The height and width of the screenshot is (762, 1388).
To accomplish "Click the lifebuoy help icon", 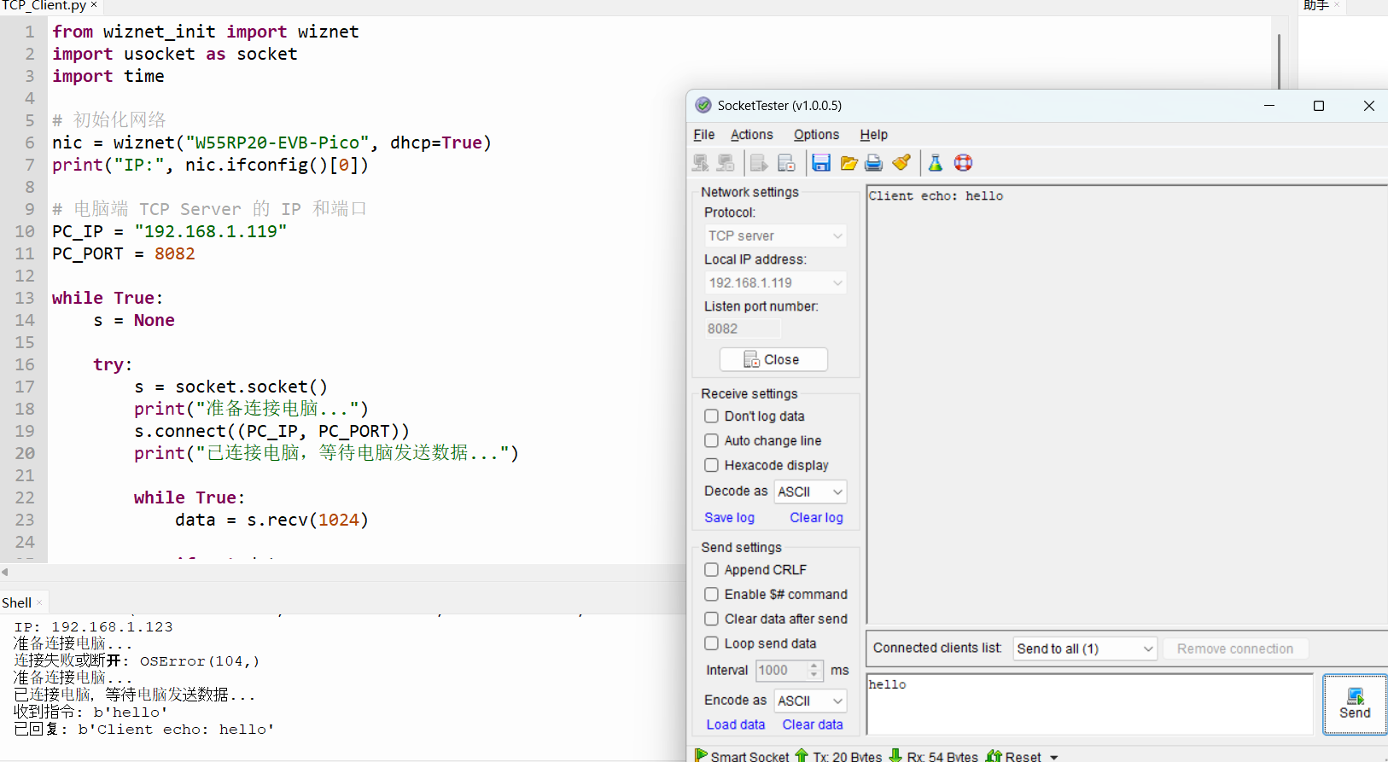I will pos(964,163).
